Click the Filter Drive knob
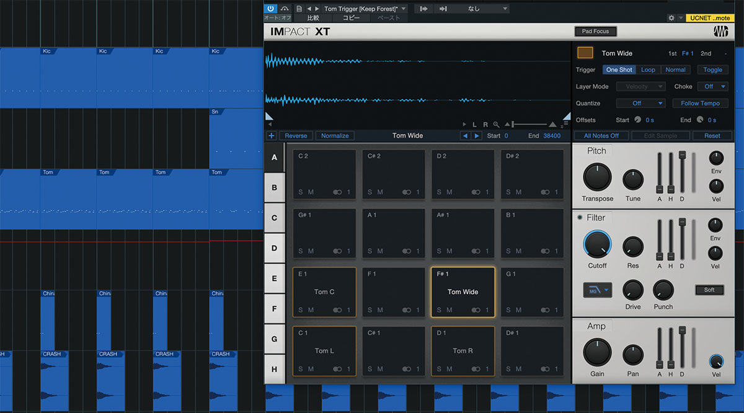 633,290
